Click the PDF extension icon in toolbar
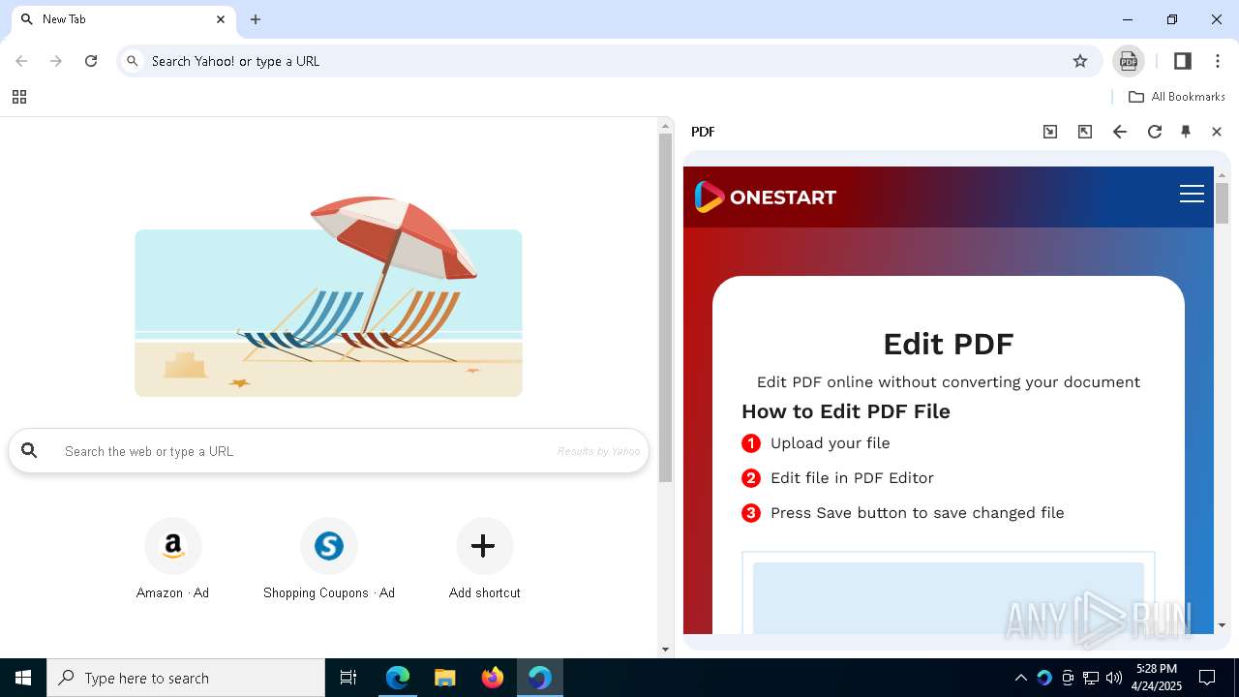Image resolution: width=1239 pixels, height=697 pixels. coord(1129,61)
